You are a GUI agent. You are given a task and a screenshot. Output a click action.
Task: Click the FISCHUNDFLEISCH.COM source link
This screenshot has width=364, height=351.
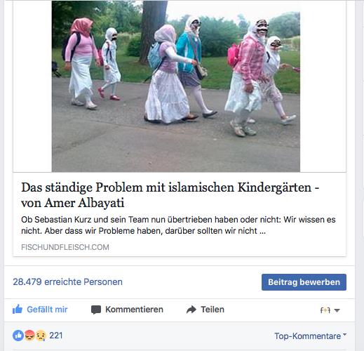(65, 247)
